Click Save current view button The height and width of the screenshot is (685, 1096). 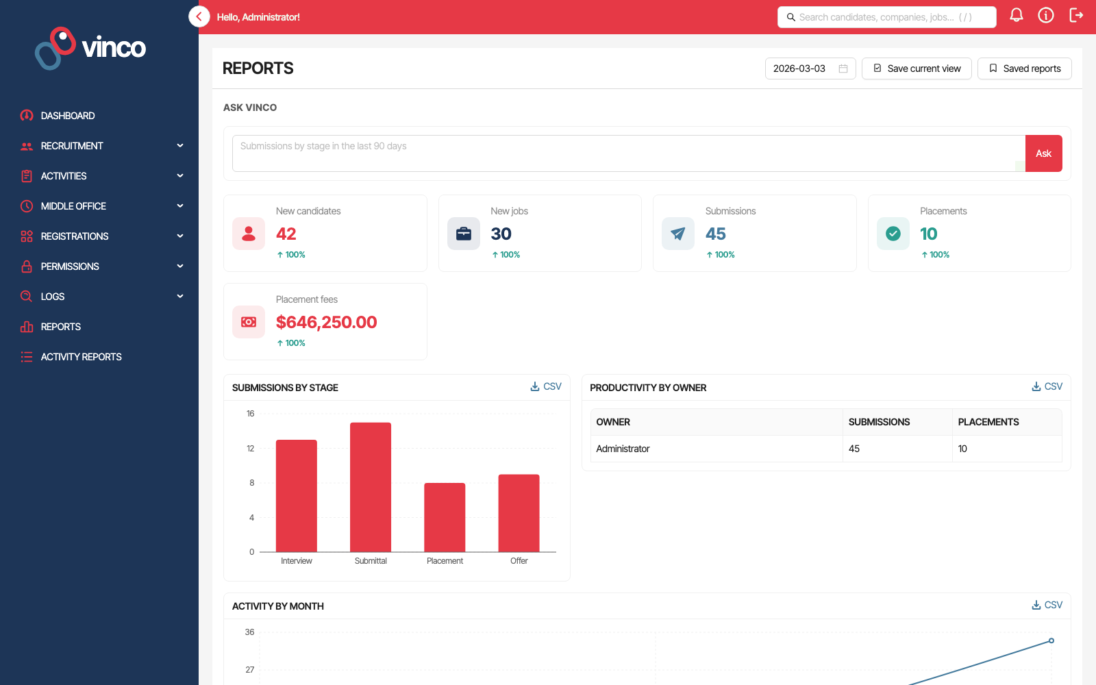[917, 68]
